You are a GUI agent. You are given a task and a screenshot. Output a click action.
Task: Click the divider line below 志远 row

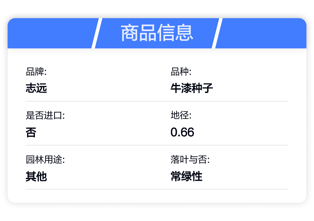pyautogui.click(x=157, y=101)
